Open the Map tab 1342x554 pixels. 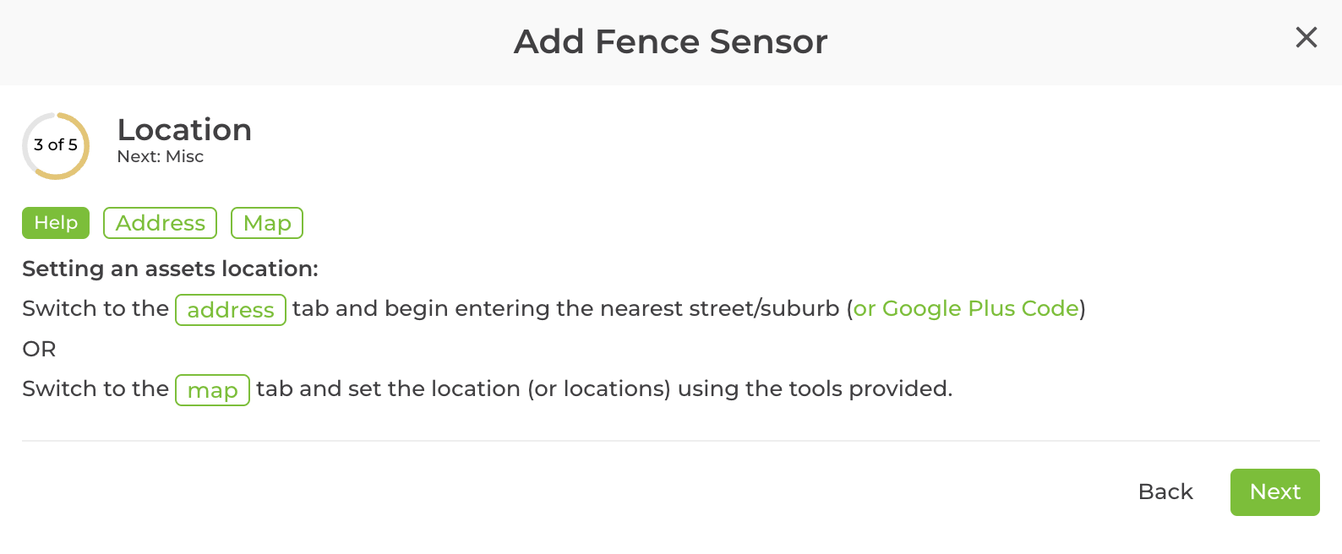[x=266, y=223]
